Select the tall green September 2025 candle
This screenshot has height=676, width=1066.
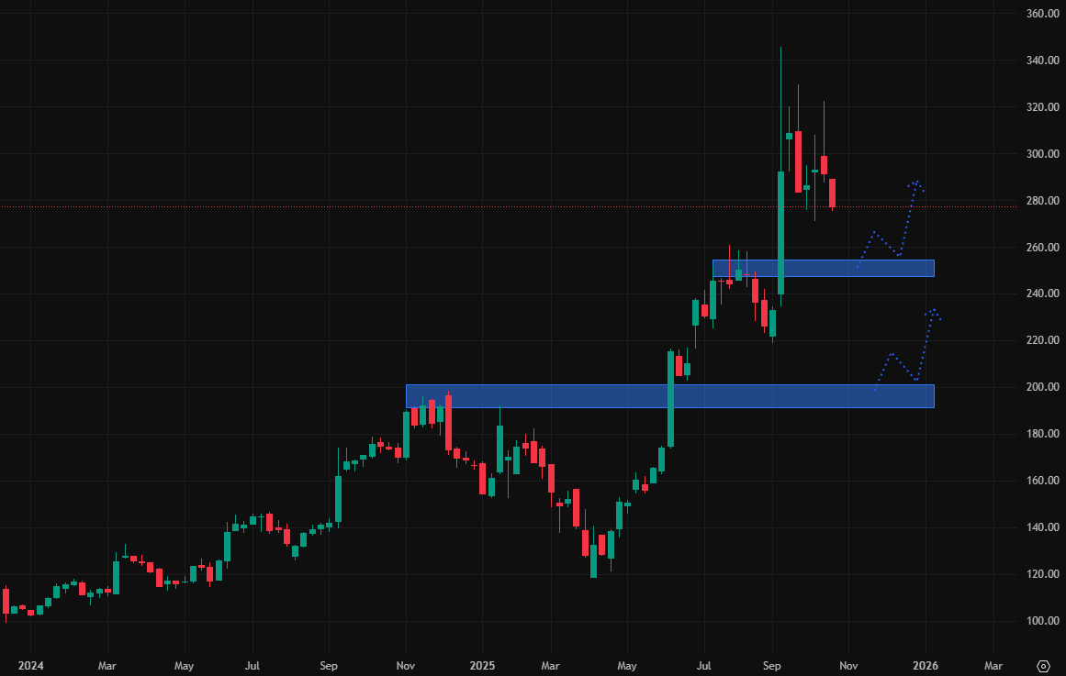(780, 232)
